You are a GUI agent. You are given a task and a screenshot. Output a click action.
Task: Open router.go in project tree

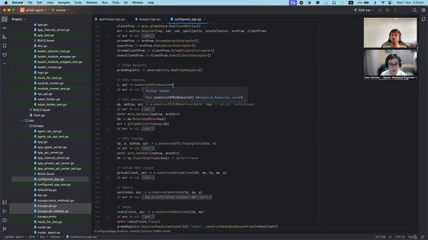(44, 227)
